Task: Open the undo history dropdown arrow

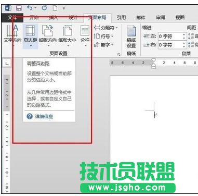Action: coord(35,8)
